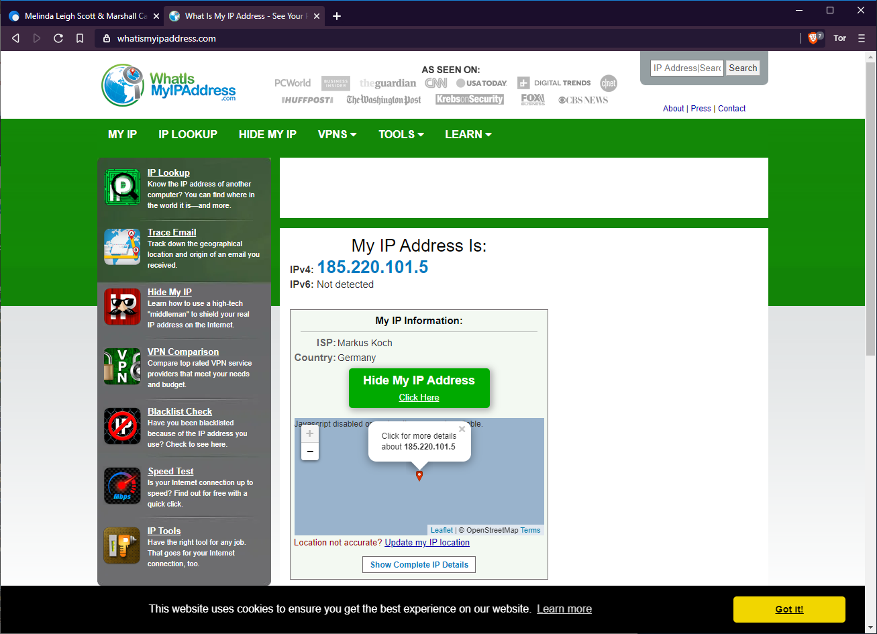Viewport: 877px width, 634px height.
Task: Click the Blacklist Check prohibited icon
Action: (x=122, y=426)
